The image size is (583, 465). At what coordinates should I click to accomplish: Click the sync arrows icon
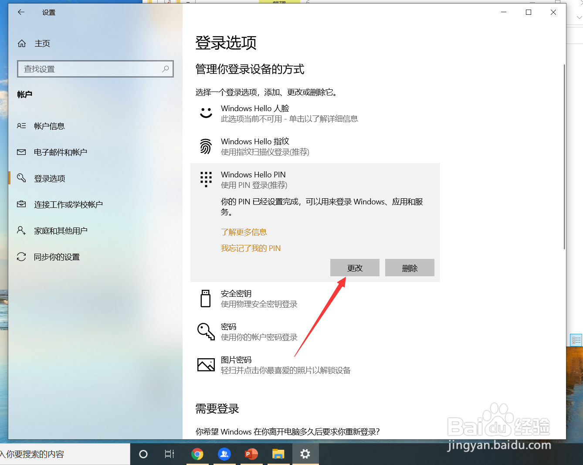click(x=21, y=257)
